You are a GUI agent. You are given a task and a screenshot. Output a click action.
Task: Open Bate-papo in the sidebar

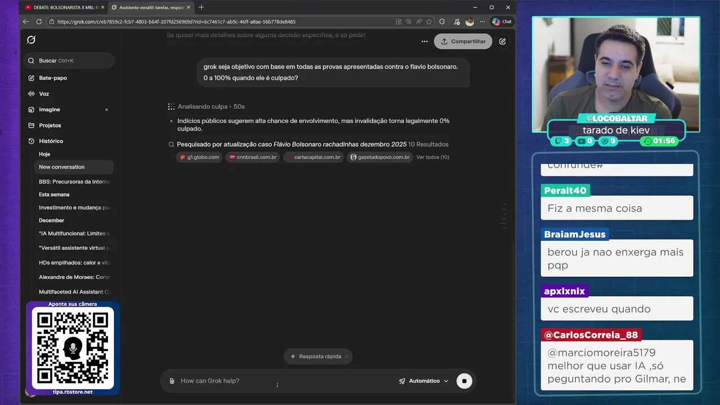tap(53, 78)
